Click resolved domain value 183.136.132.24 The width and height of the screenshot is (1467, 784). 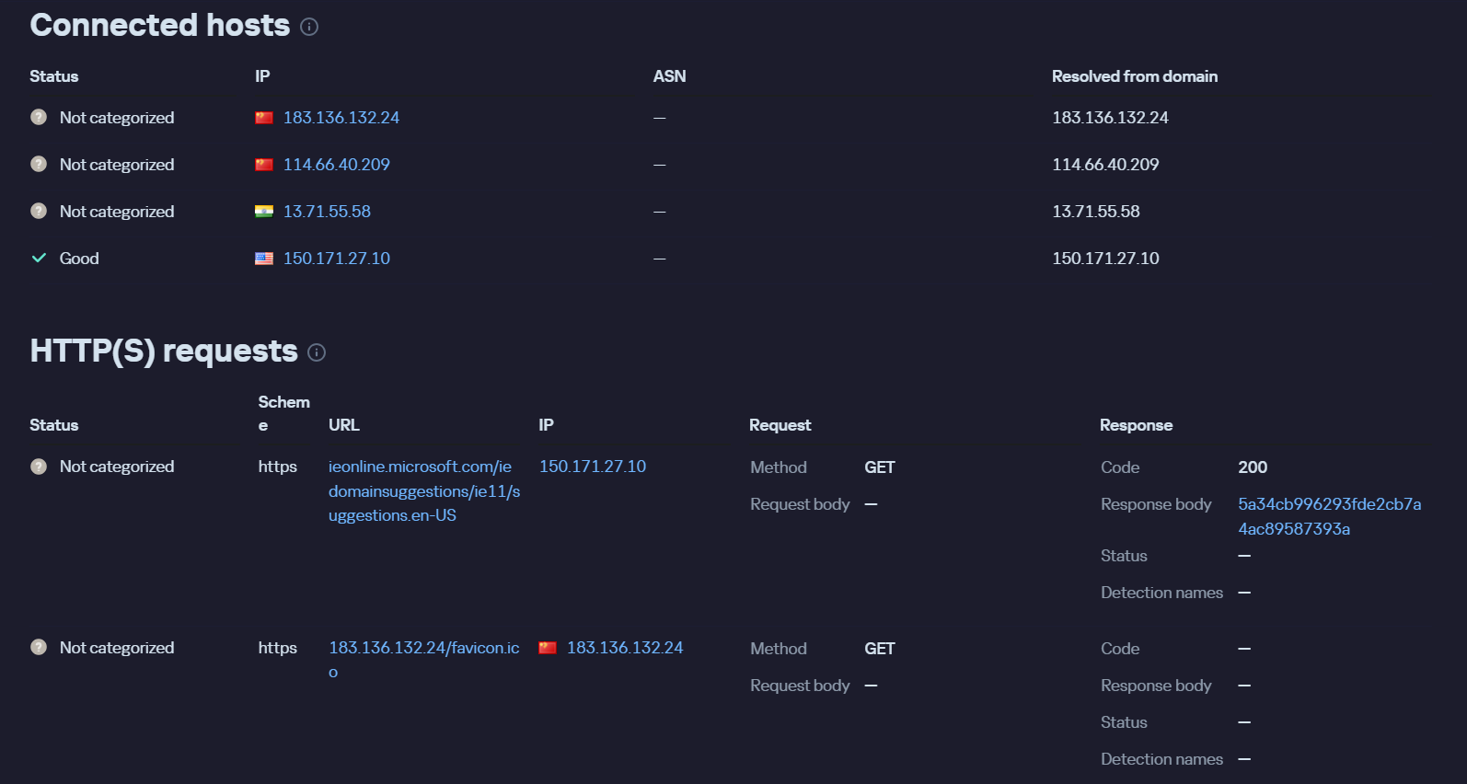click(x=1111, y=118)
